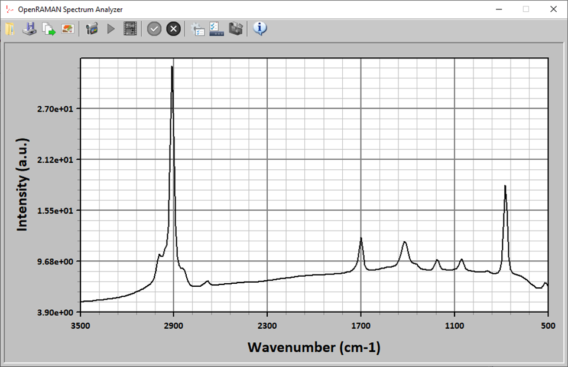Image resolution: width=568 pixels, height=367 pixels.
Task: Save the spectrum using the disk icon
Action: pos(30,29)
